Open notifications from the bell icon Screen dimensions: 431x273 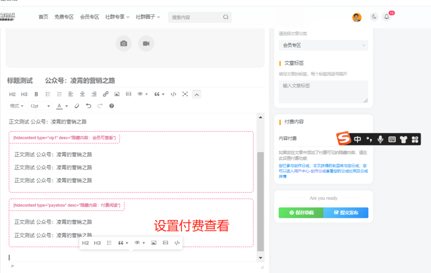coord(386,17)
